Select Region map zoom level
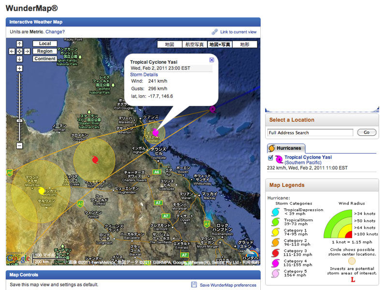Screen dimensions: 387x290 click(x=45, y=51)
